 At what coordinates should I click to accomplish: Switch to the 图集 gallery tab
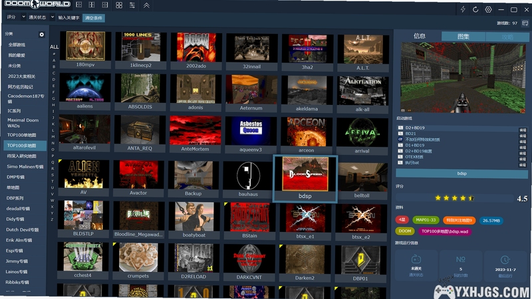[x=464, y=37]
